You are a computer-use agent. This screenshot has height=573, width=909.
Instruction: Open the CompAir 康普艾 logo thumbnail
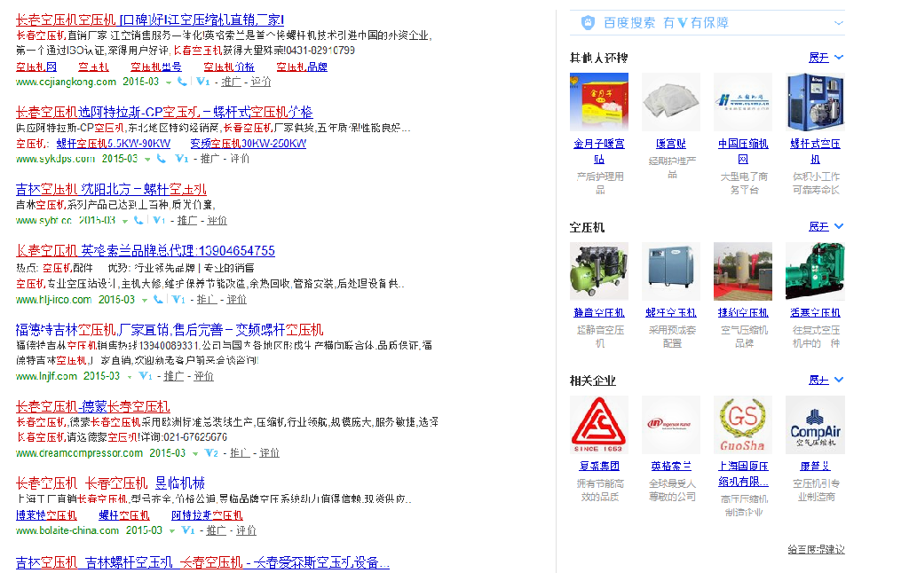click(815, 425)
